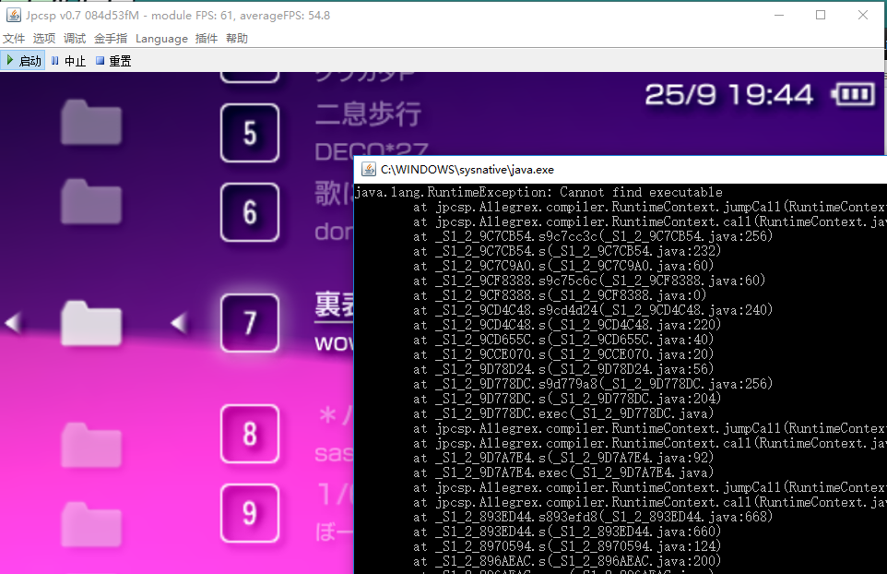Click the java.exe console title bar icon
Screen dimensions: 887x574
369,170
